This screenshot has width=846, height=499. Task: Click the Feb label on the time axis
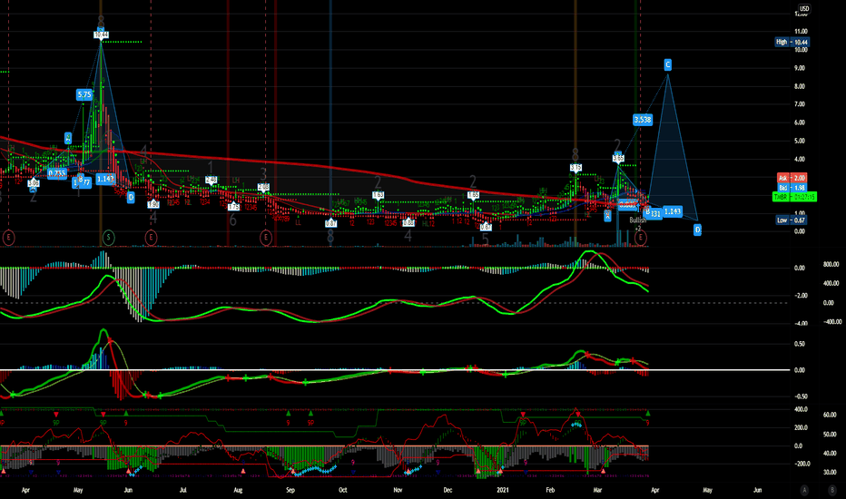coord(550,490)
